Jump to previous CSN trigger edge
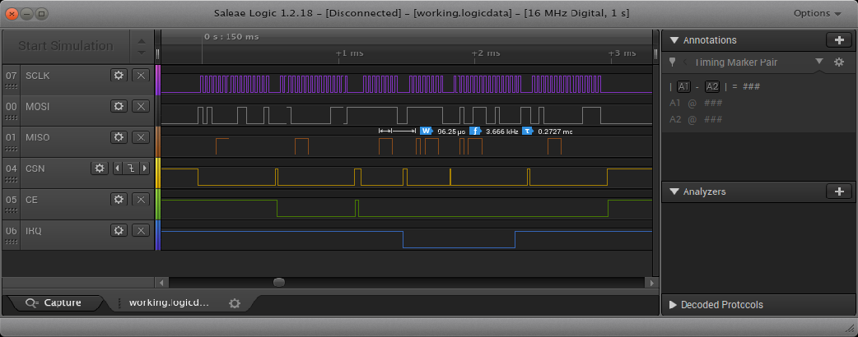Image resolution: width=858 pixels, height=337 pixels. pyautogui.click(x=117, y=168)
